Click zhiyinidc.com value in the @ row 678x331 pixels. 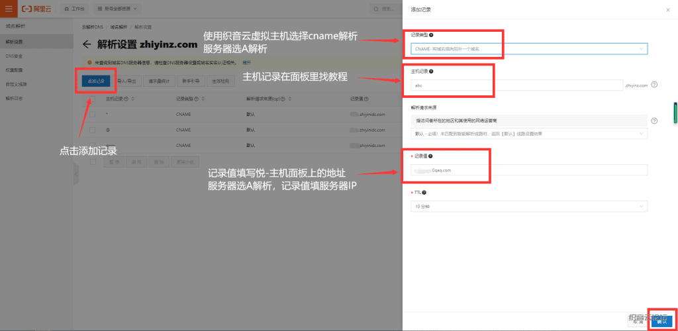tap(372, 130)
